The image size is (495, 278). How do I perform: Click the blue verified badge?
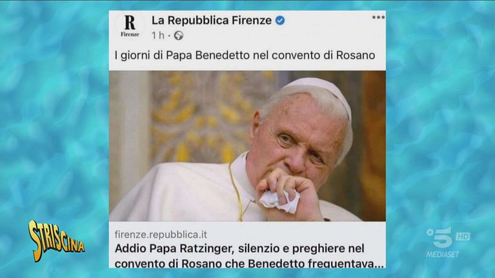280,21
